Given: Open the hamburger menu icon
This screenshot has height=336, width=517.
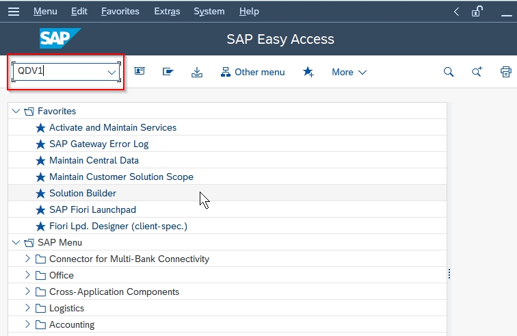Looking at the screenshot, I should pyautogui.click(x=14, y=12).
